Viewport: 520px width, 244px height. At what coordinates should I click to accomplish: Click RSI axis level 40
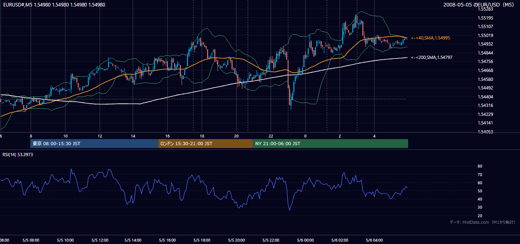(x=480, y=199)
